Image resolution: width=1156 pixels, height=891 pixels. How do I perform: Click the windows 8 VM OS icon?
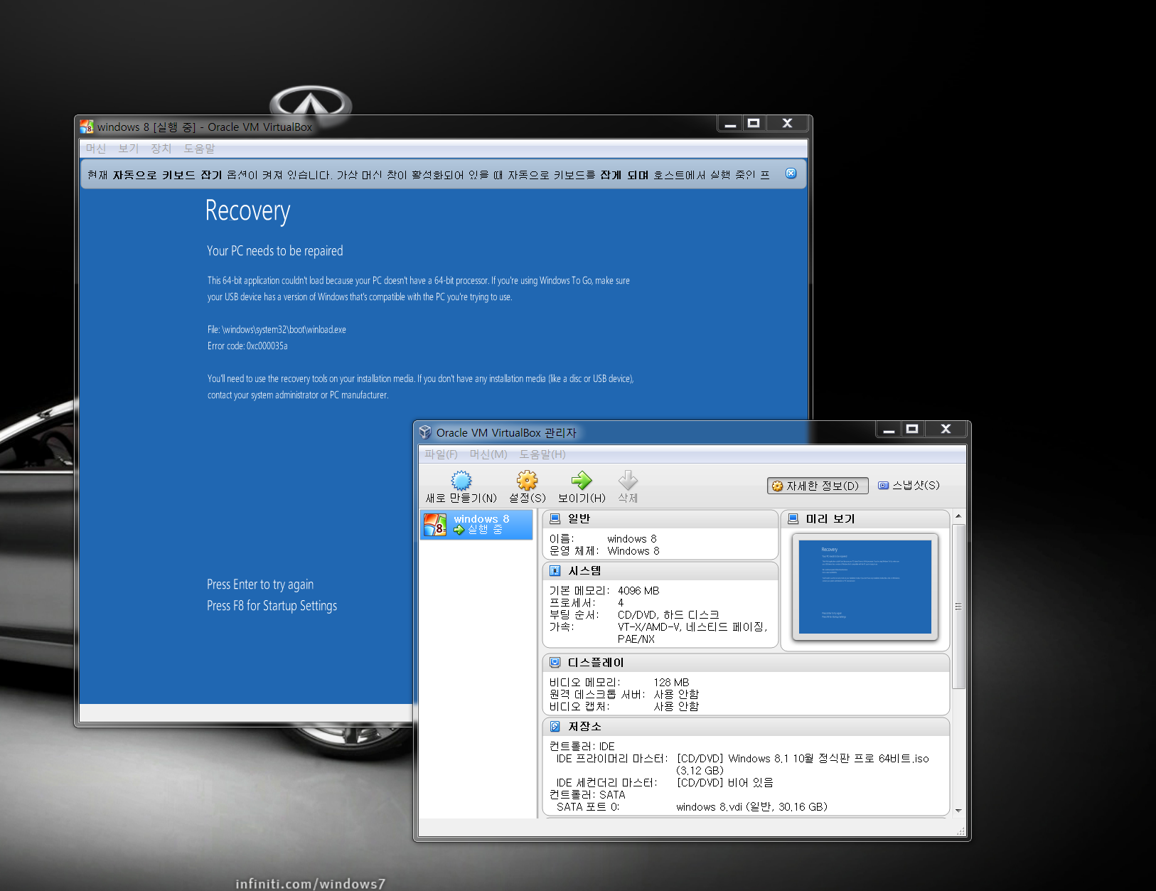pyautogui.click(x=435, y=525)
